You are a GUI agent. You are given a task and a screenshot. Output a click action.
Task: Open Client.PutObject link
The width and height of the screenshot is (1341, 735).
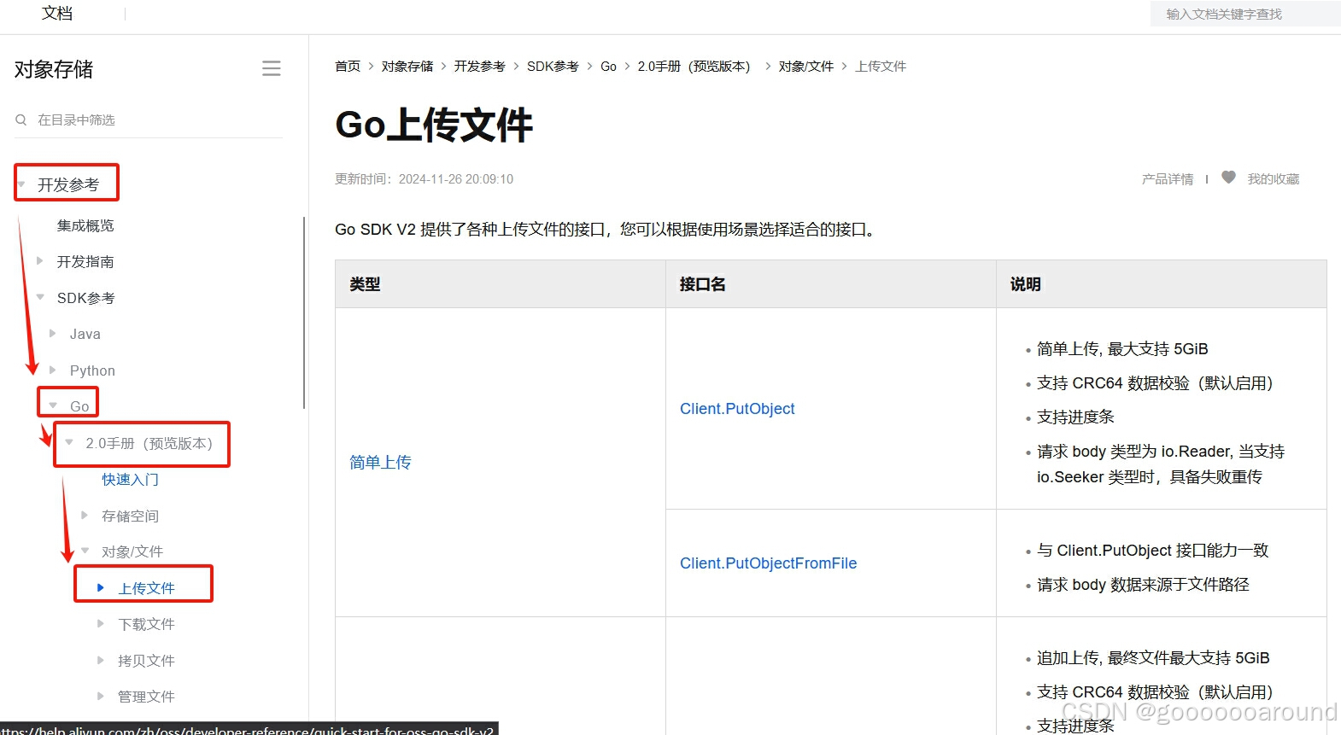(737, 408)
